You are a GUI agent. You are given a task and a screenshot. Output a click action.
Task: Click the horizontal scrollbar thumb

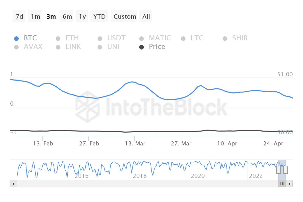[282, 184]
